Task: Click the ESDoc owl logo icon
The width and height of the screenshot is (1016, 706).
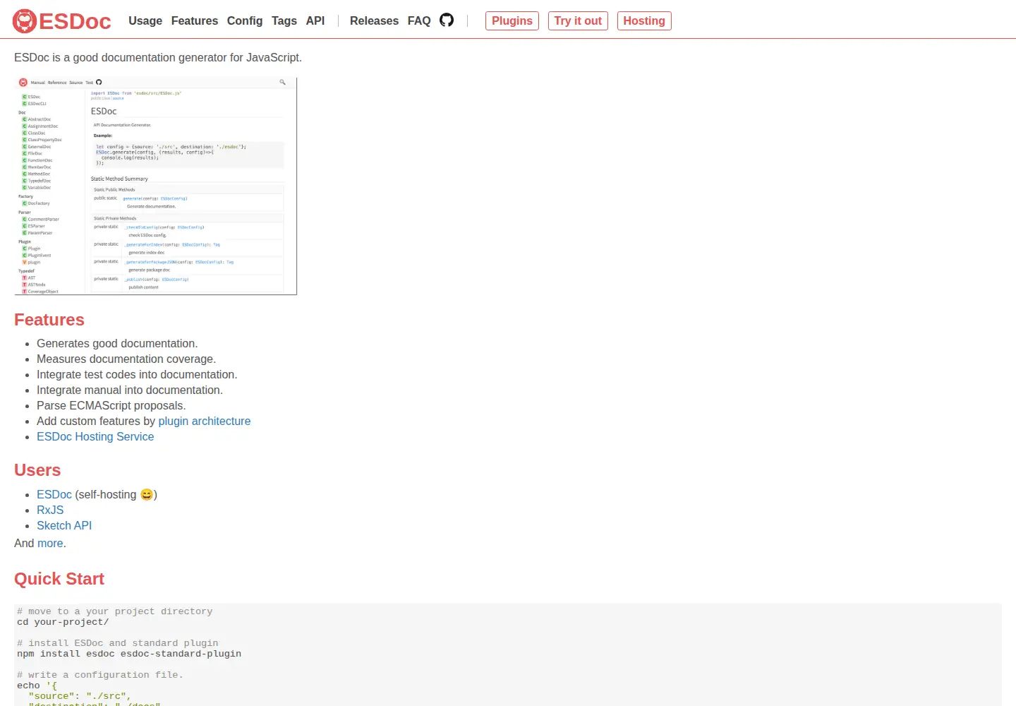Action: [x=25, y=21]
